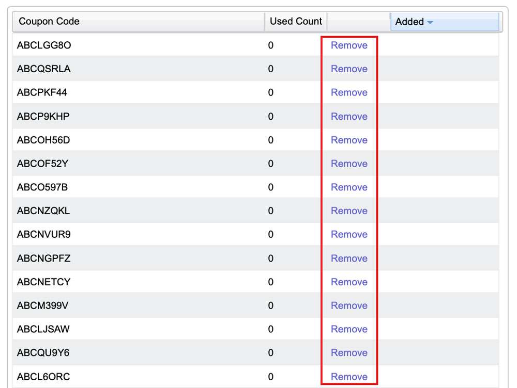Open the Added column sort arrow
The height and width of the screenshot is (388, 517).
pos(430,22)
